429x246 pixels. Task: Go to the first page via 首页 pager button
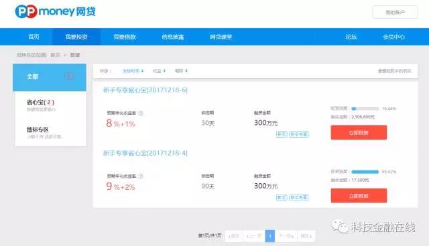[234, 236]
